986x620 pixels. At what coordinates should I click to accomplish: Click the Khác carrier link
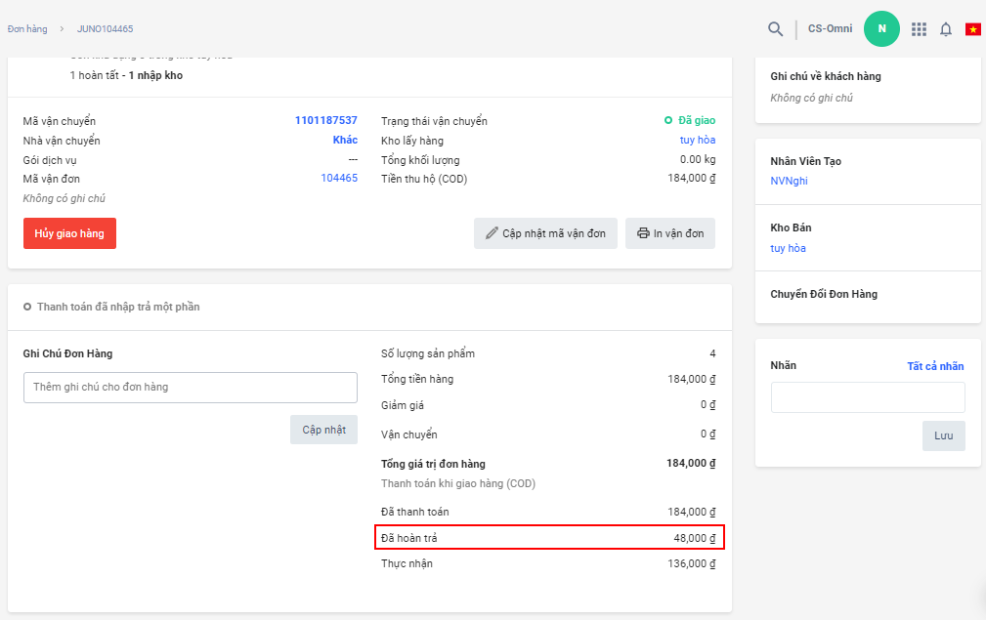(x=345, y=141)
